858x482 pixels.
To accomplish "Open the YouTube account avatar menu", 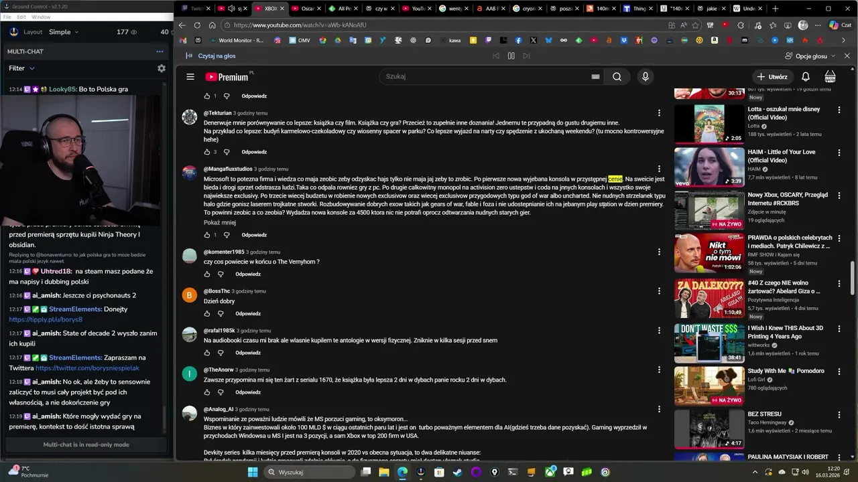I will 830,77.
